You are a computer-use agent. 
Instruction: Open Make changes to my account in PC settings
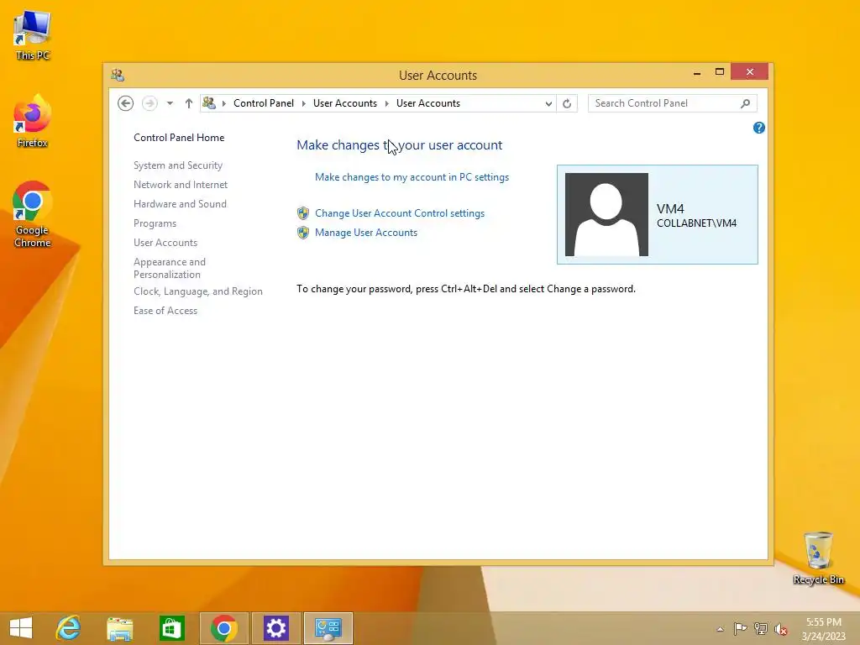(412, 177)
